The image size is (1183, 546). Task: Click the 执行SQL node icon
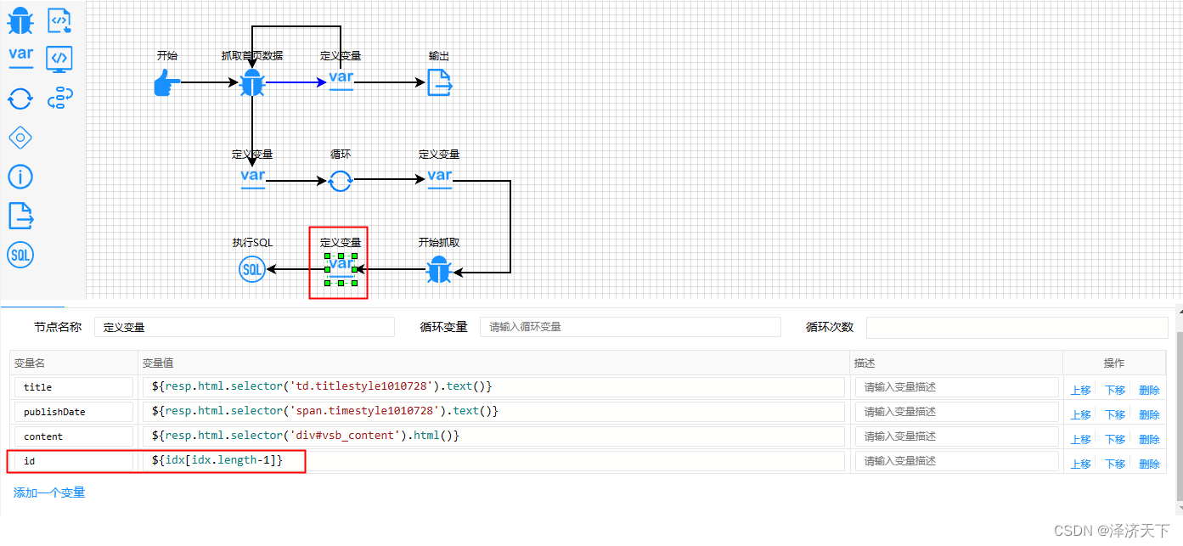point(252,270)
